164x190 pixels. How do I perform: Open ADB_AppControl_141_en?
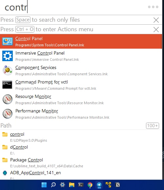81,175
